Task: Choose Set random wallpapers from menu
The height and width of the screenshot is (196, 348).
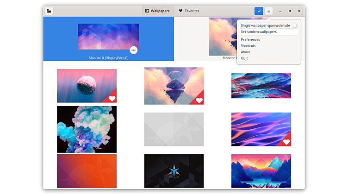Action: pyautogui.click(x=259, y=32)
